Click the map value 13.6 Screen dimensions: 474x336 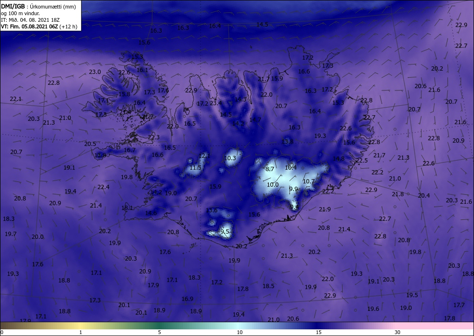[x=211, y=210]
